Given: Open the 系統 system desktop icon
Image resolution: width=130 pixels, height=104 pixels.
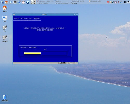Looking at the screenshot, I should [x=5, y=19].
